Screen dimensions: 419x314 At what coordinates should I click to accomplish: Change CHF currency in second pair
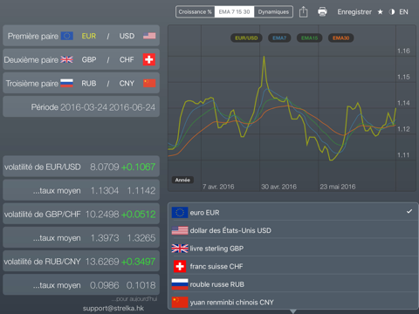coord(127,59)
